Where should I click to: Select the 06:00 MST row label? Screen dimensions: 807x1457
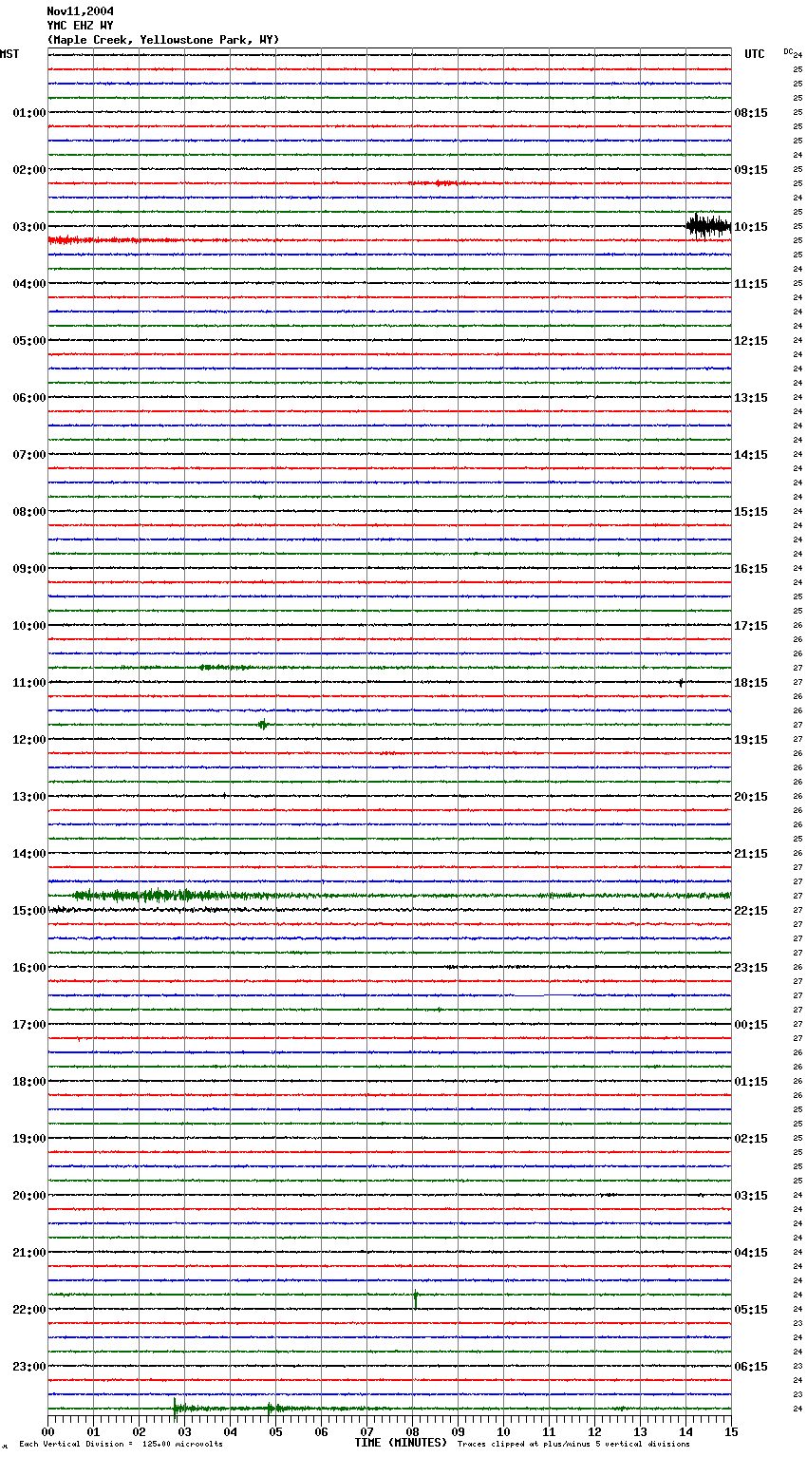click(29, 398)
